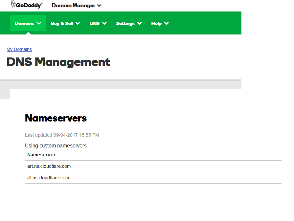Click the DNS Management page title

click(x=58, y=62)
